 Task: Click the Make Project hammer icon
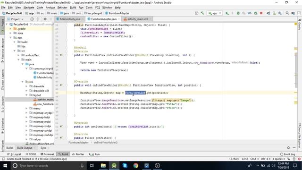[202, 13]
